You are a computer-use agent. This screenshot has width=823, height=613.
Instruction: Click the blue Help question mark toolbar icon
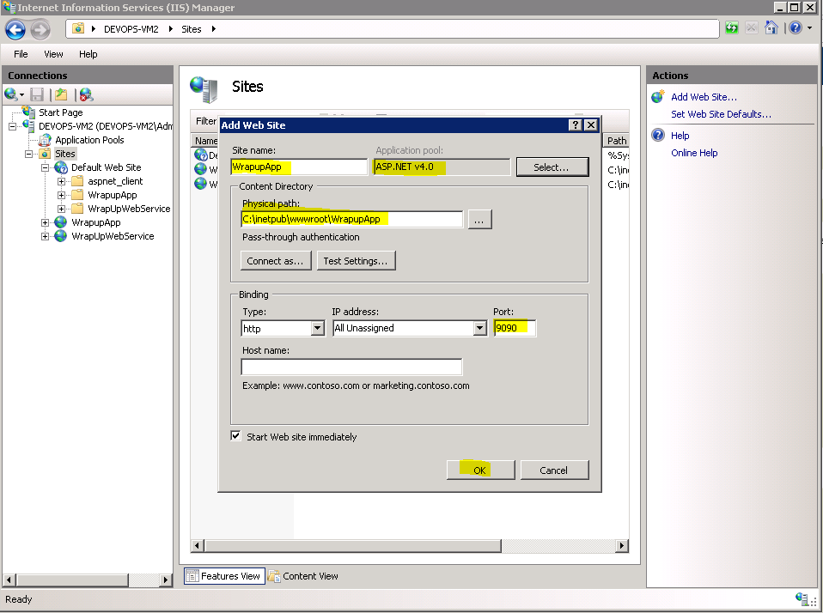[795, 28]
